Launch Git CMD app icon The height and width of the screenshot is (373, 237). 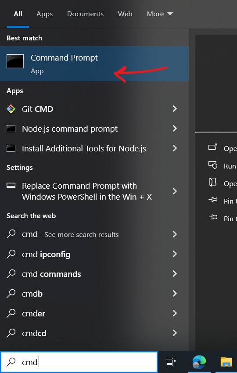(x=11, y=109)
